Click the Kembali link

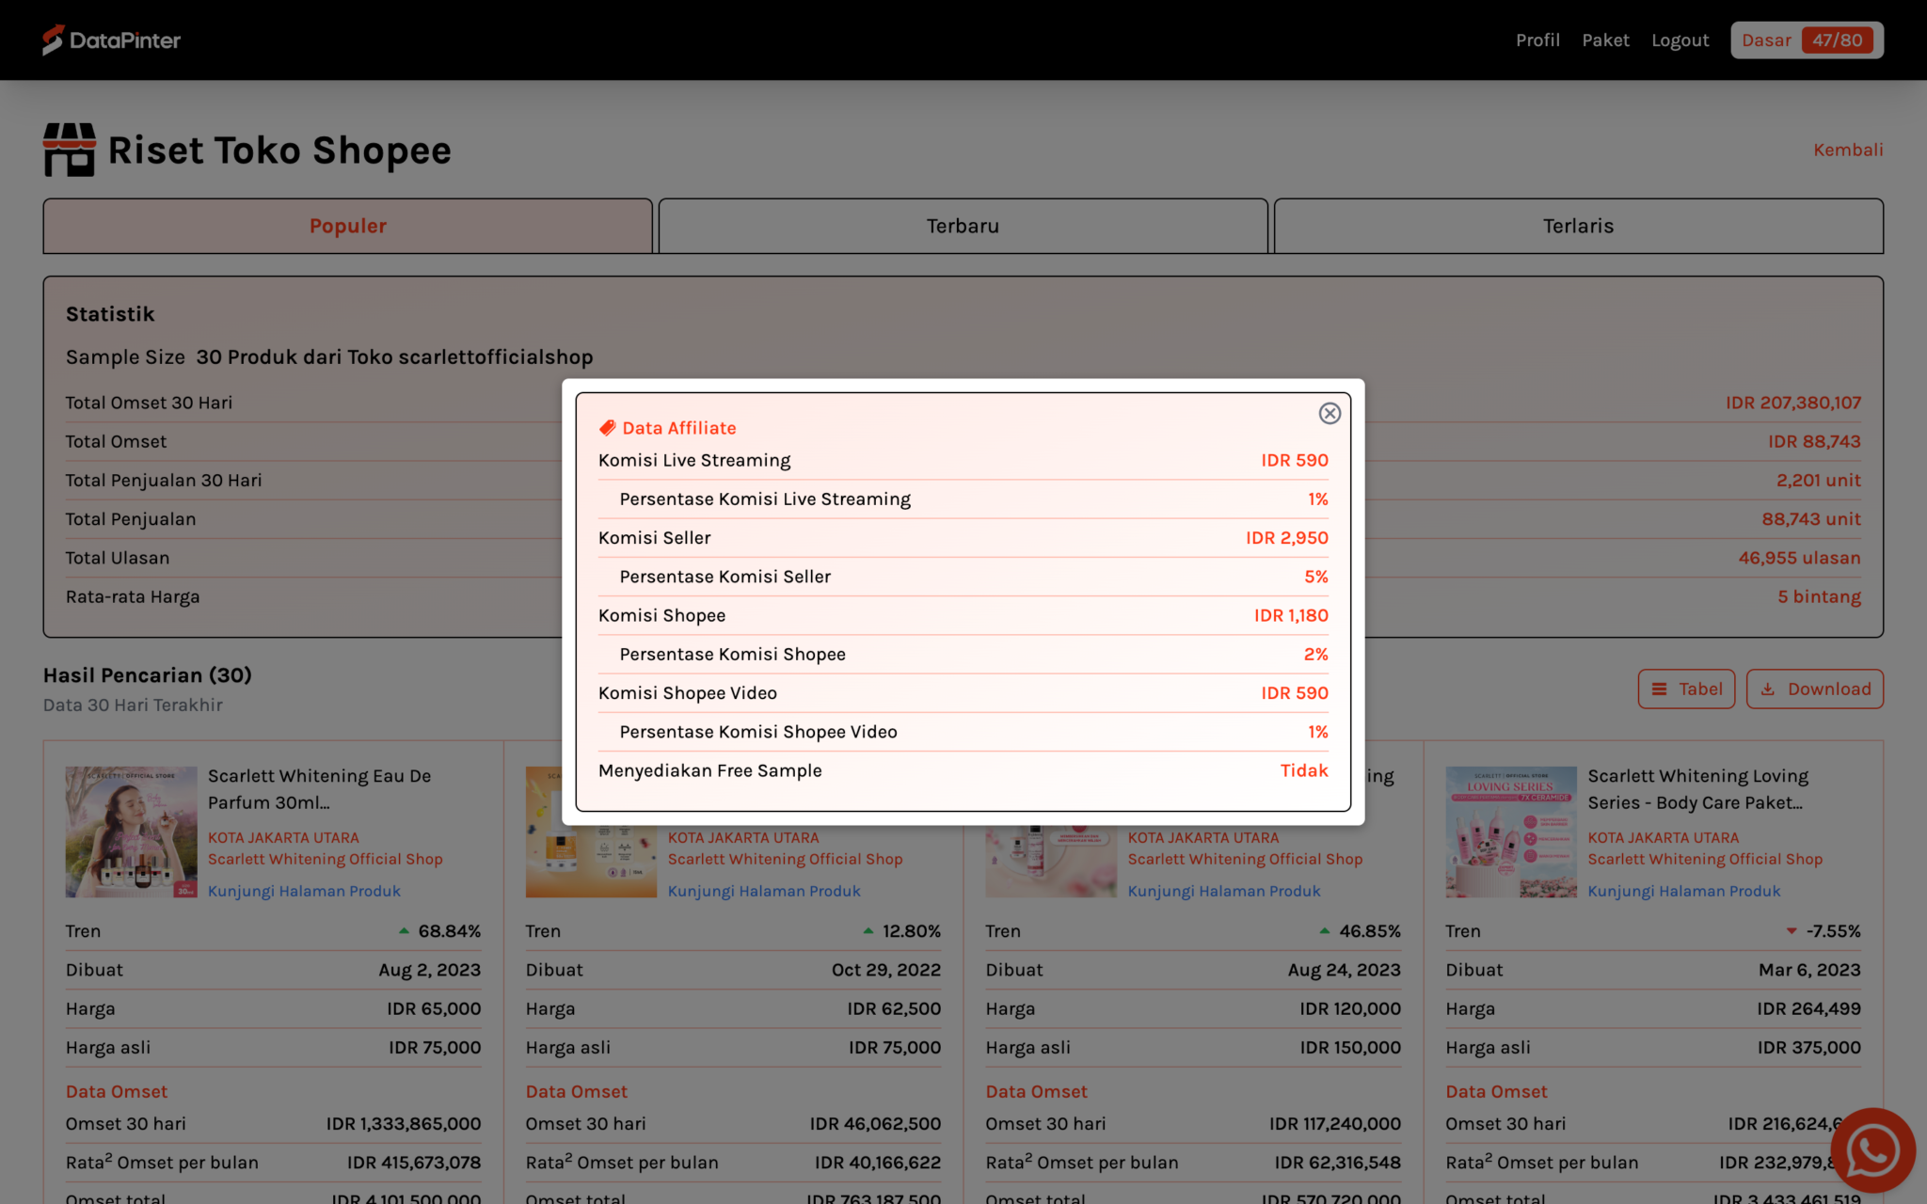[x=1847, y=150]
